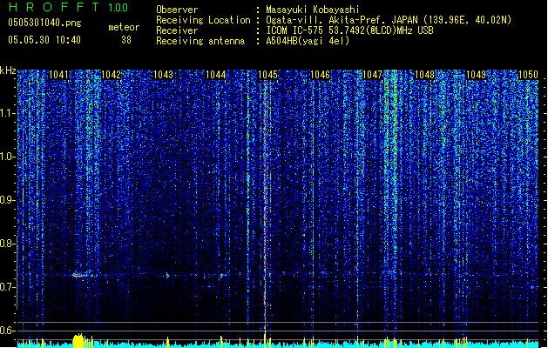Click the 1.1 frequency axis label
The width and height of the screenshot is (548, 348).
click(x=8, y=113)
